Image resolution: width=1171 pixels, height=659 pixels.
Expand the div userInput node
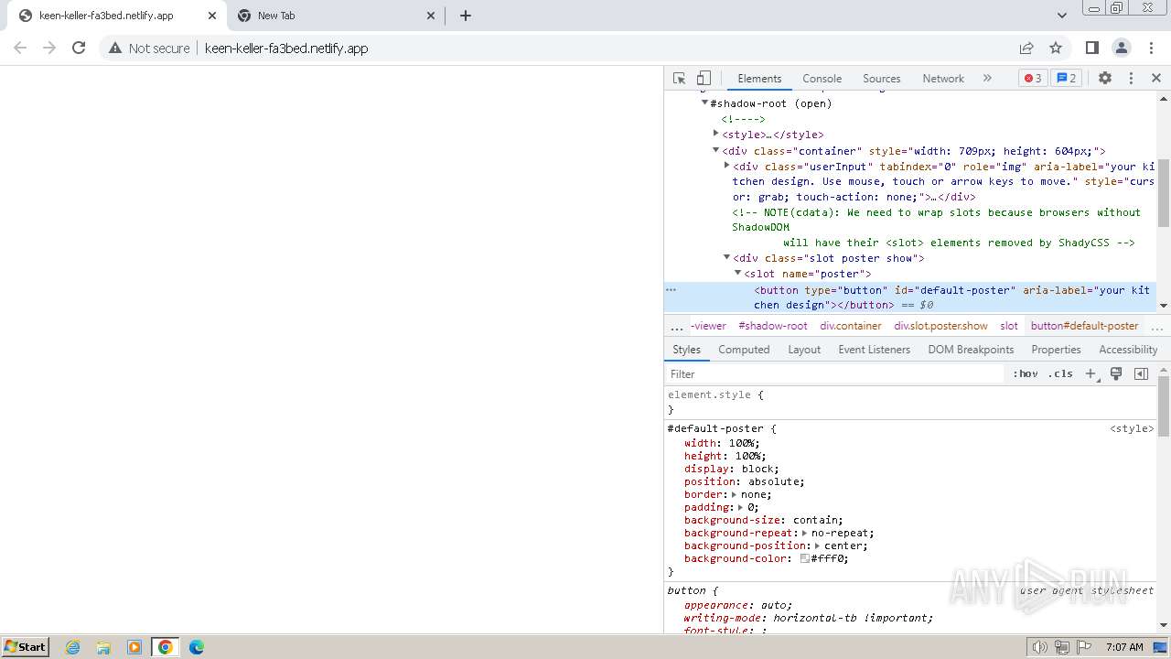(726, 166)
